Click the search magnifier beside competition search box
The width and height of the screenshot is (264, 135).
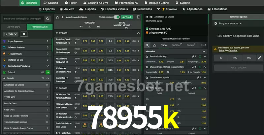[x=48, y=19]
